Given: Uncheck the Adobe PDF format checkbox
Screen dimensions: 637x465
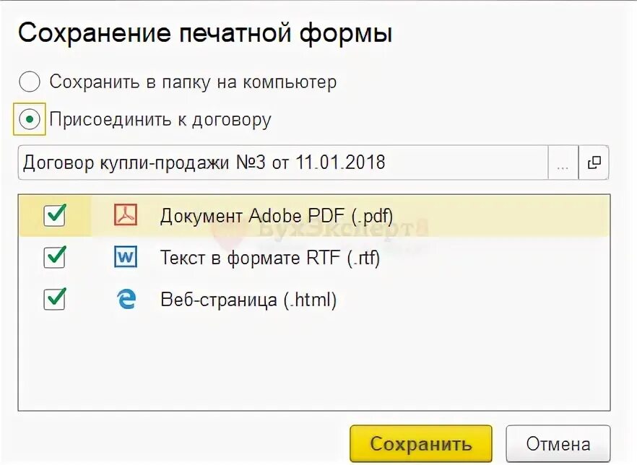Looking at the screenshot, I should [x=55, y=215].
